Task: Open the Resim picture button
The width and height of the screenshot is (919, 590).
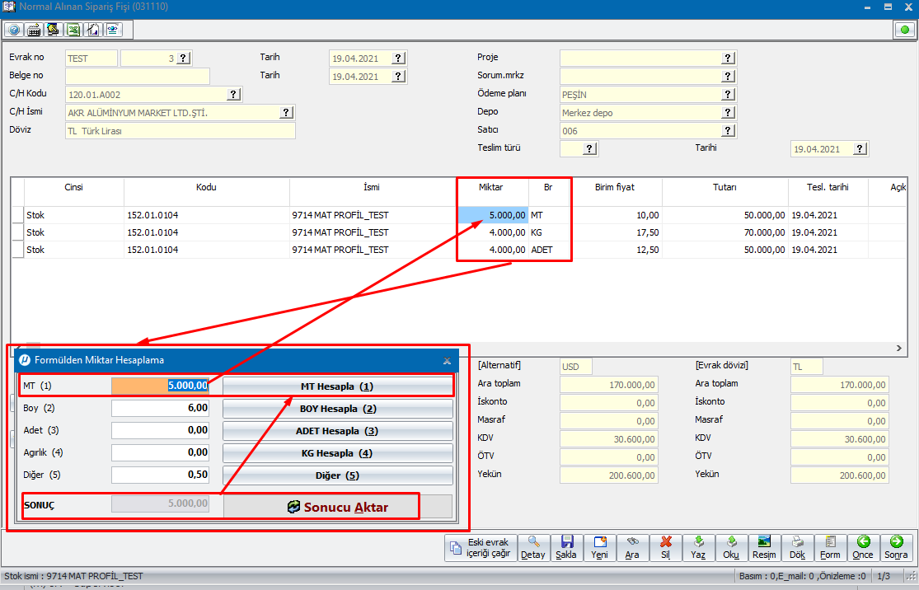Action: (764, 549)
